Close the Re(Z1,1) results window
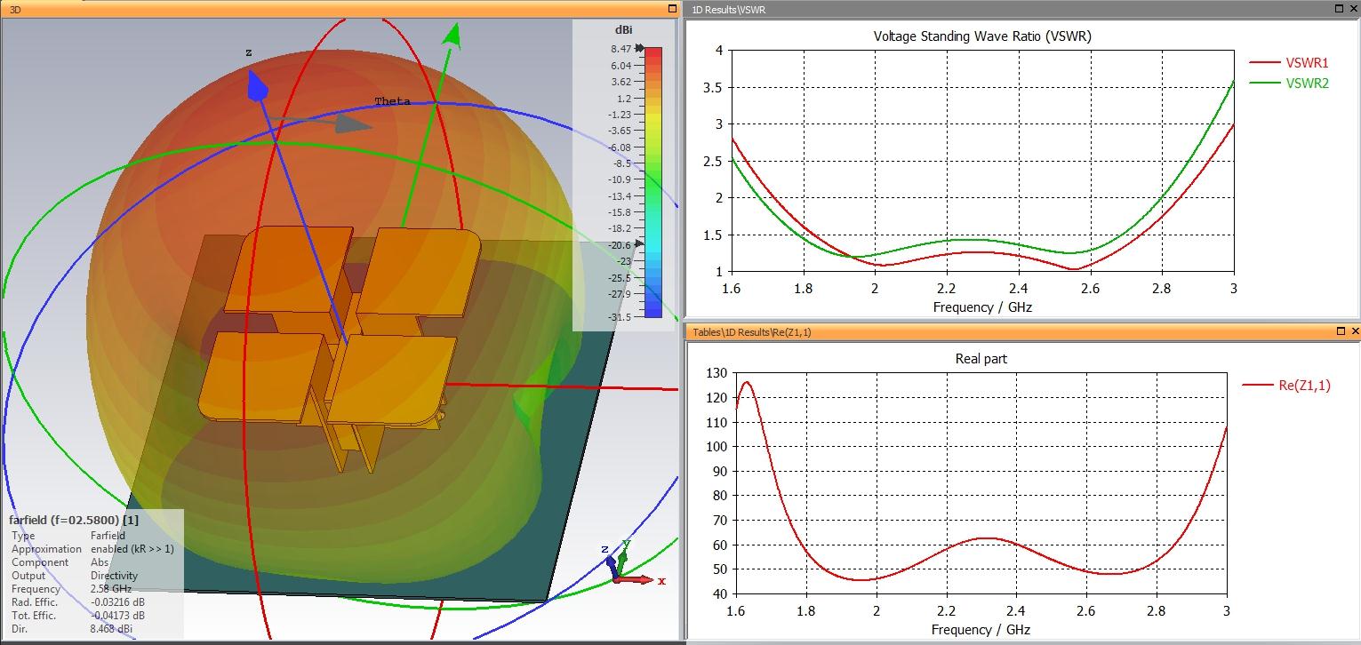 pyautogui.click(x=1354, y=331)
